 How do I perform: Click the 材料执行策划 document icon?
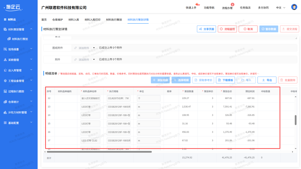(9, 39)
